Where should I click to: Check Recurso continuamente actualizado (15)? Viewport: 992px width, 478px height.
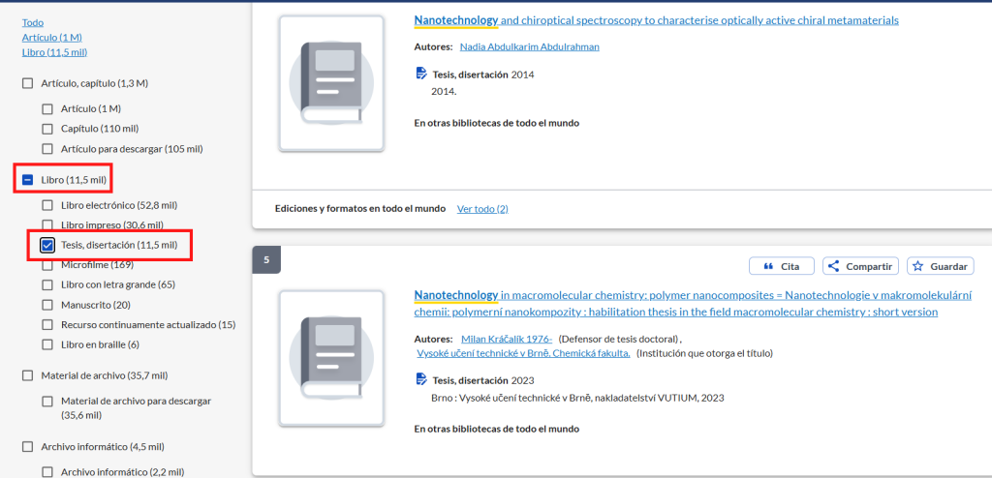tap(47, 324)
